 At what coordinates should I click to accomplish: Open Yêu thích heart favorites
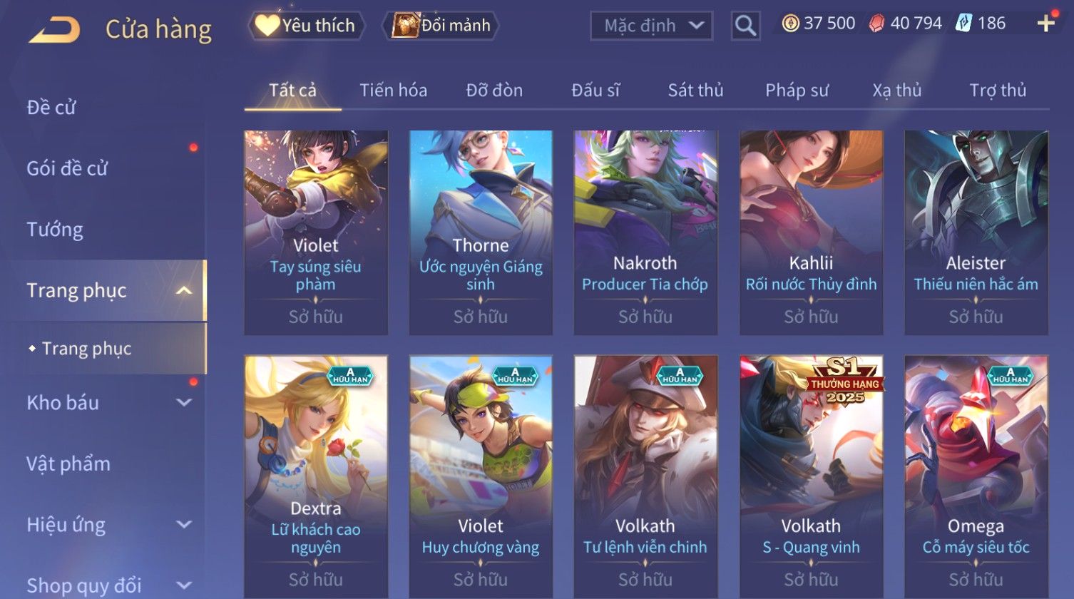click(x=306, y=26)
